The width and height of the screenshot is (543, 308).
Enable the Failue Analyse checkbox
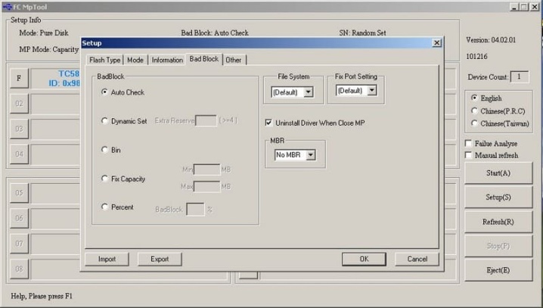click(x=468, y=144)
